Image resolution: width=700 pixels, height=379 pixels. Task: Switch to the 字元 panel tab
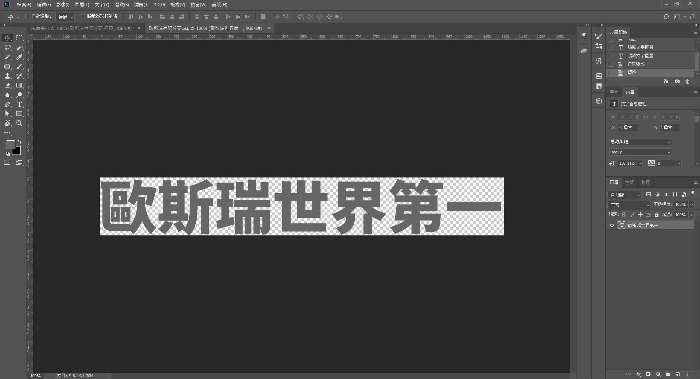(614, 92)
